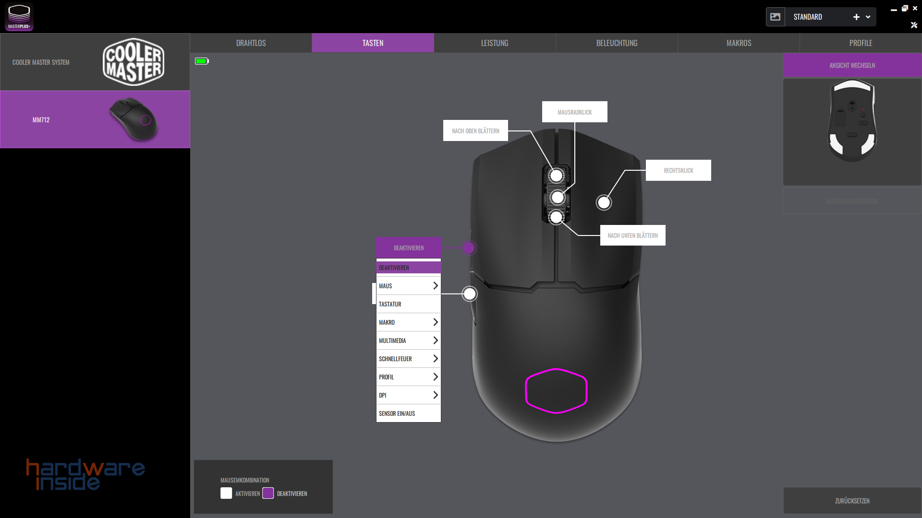Add a new profile with the plus icon
The height and width of the screenshot is (518, 922).
856,16
